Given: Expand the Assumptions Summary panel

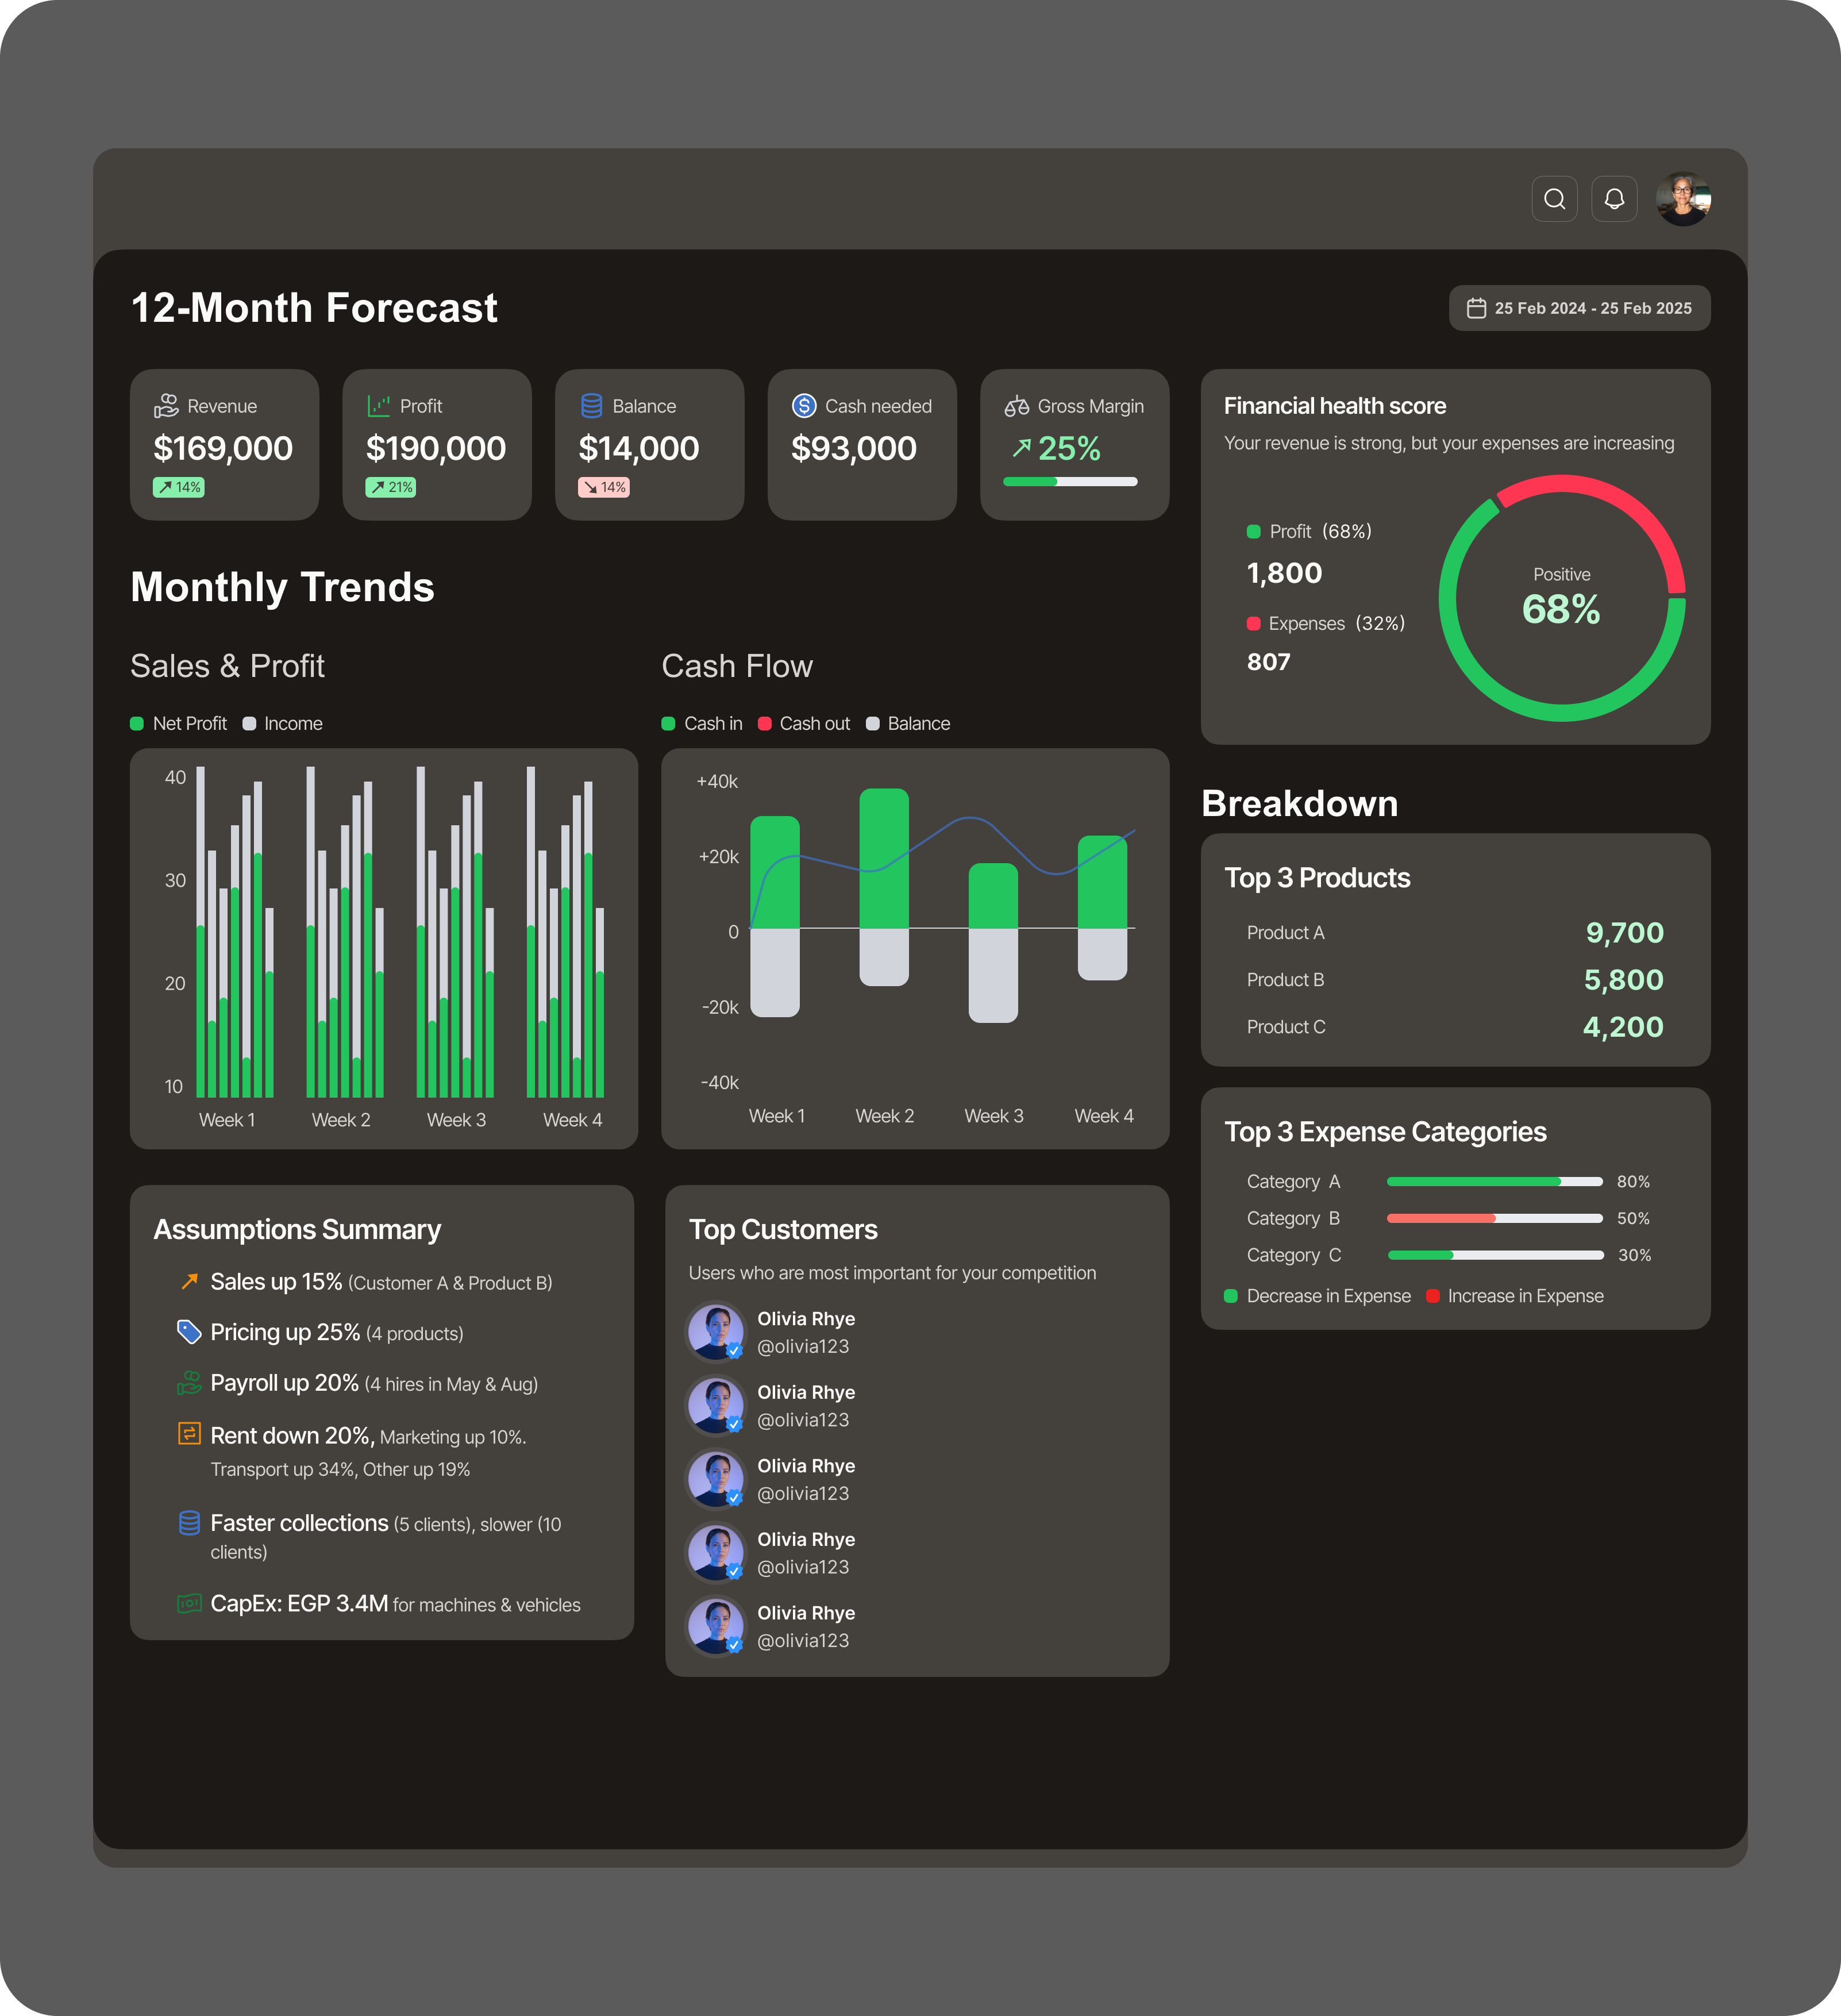Looking at the screenshot, I should tap(297, 1229).
